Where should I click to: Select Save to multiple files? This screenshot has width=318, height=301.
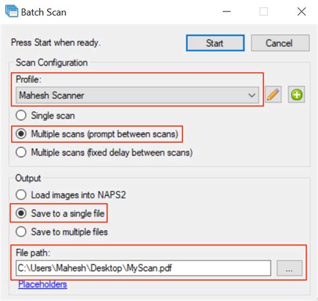tap(62, 232)
